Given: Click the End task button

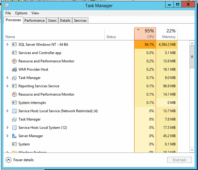Looking at the screenshot, I should click(180, 160).
